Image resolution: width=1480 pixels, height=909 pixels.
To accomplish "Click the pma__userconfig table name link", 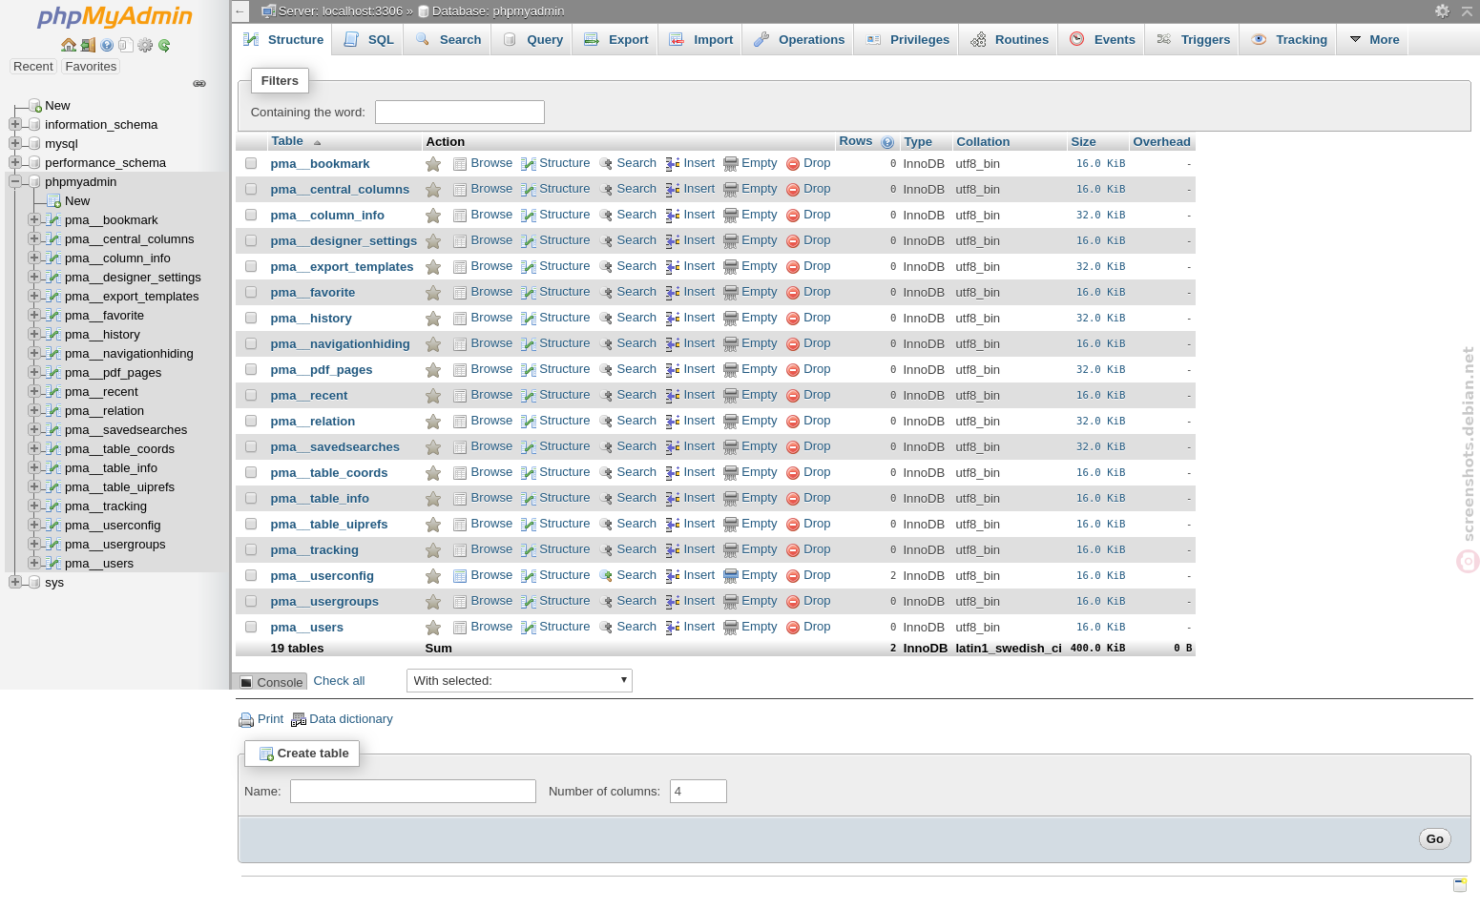I will click(322, 576).
